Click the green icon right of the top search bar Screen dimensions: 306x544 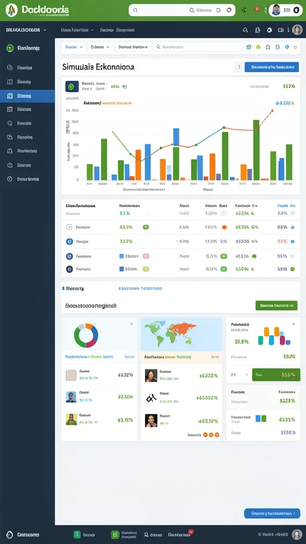pyautogui.click(x=244, y=11)
